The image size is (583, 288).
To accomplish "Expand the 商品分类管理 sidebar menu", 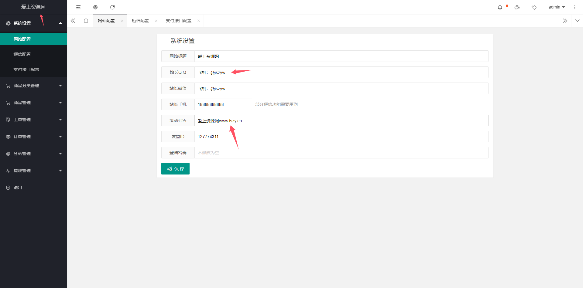I will pyautogui.click(x=33, y=86).
